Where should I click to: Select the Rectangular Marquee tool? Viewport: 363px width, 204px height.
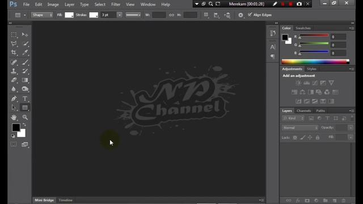click(14, 35)
